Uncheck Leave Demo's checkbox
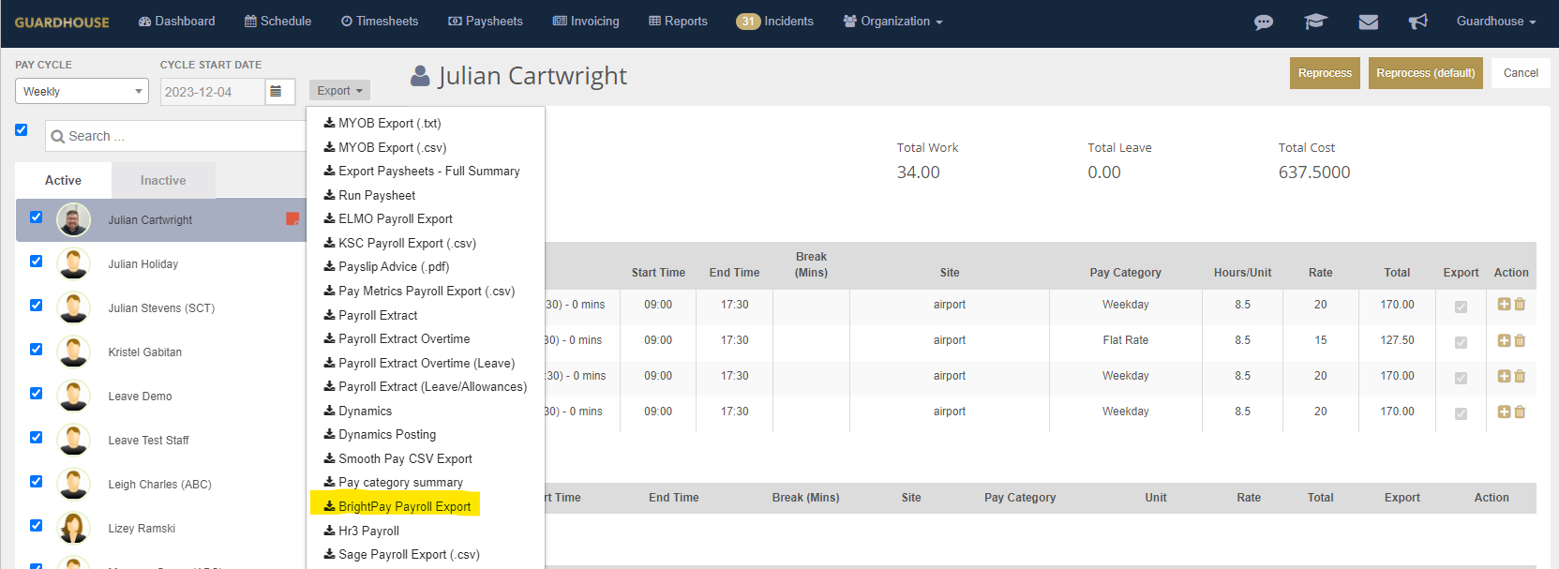The height and width of the screenshot is (569, 1559). click(36, 393)
